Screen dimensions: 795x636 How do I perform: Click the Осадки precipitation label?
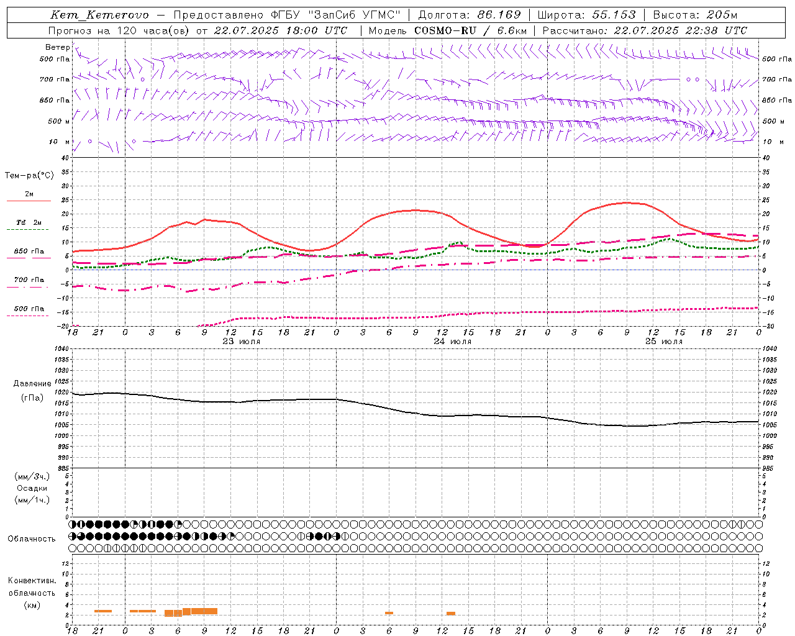point(32,488)
